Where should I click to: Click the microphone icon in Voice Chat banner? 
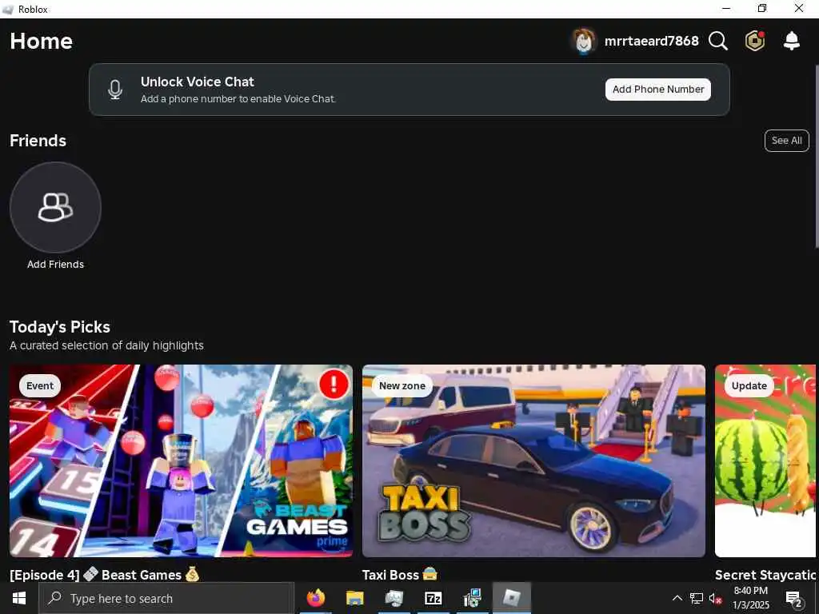pos(115,90)
